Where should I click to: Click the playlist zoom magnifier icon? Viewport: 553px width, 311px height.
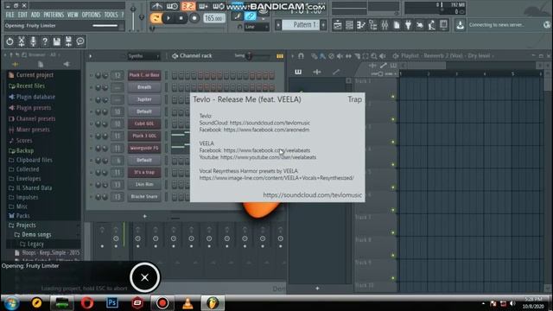(x=374, y=56)
